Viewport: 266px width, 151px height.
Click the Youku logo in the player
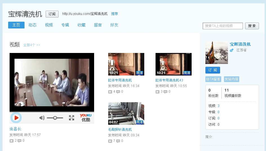pos(85,117)
